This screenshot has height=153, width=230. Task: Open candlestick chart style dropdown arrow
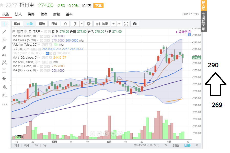[x=82, y=24]
